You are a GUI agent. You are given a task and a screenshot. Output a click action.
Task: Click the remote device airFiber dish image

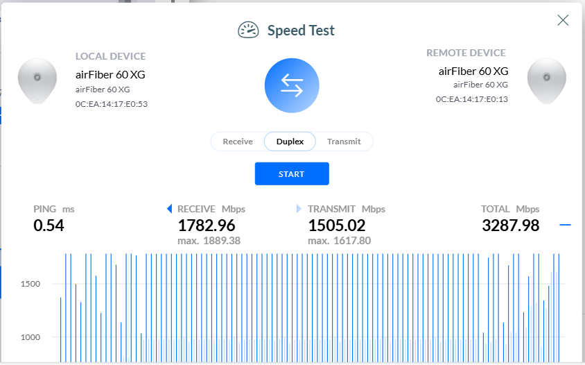(547, 80)
